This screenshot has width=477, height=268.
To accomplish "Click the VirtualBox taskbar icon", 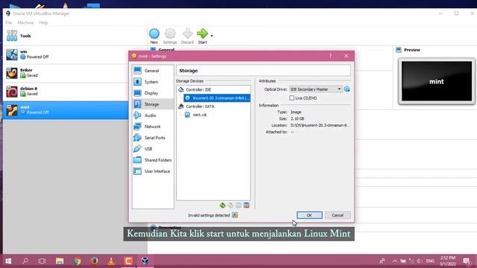I will [x=145, y=261].
